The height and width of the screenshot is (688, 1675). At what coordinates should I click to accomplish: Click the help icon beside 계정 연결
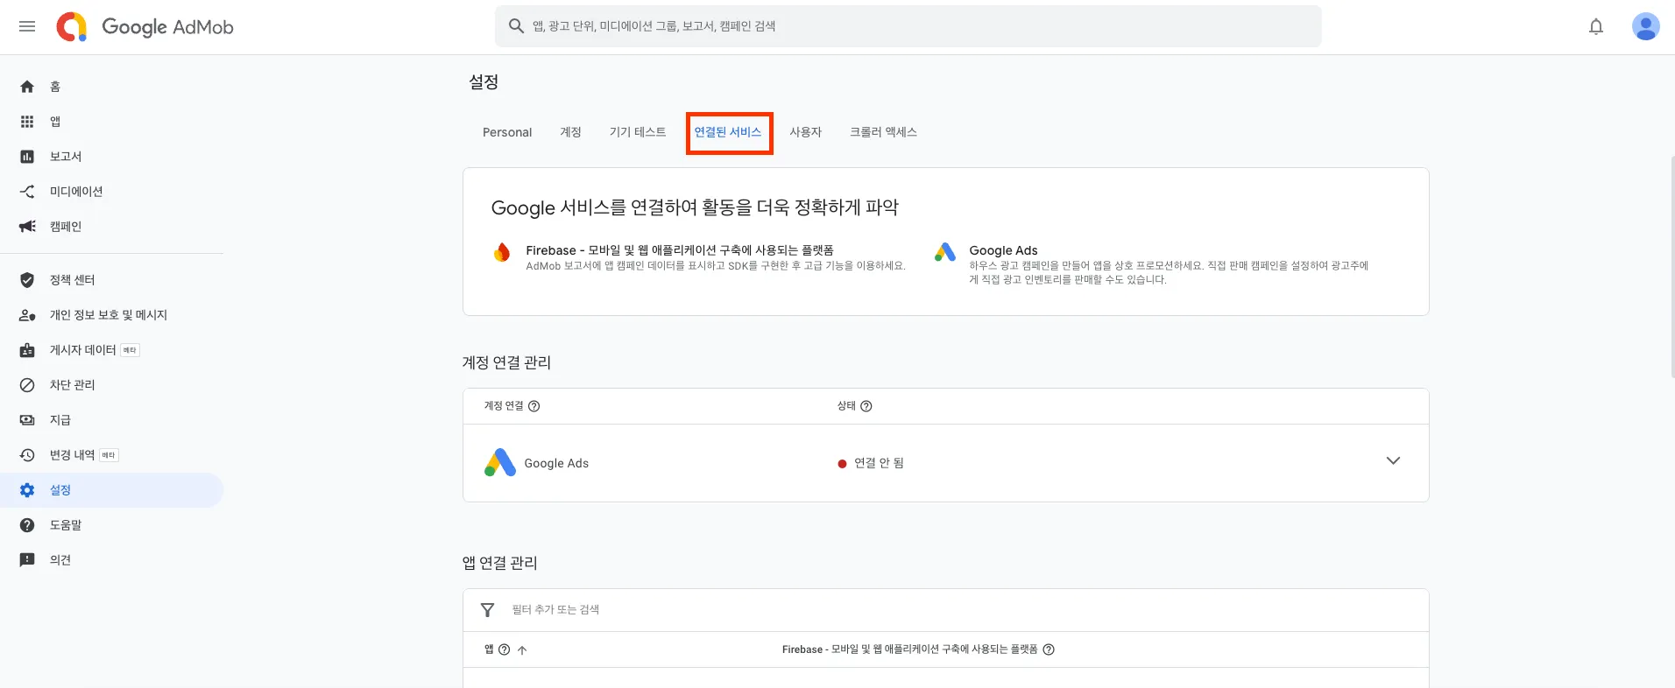coord(534,406)
